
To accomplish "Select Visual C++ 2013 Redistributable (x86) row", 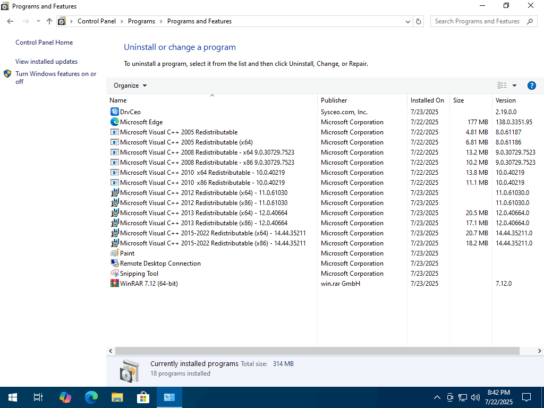I will click(325, 223).
